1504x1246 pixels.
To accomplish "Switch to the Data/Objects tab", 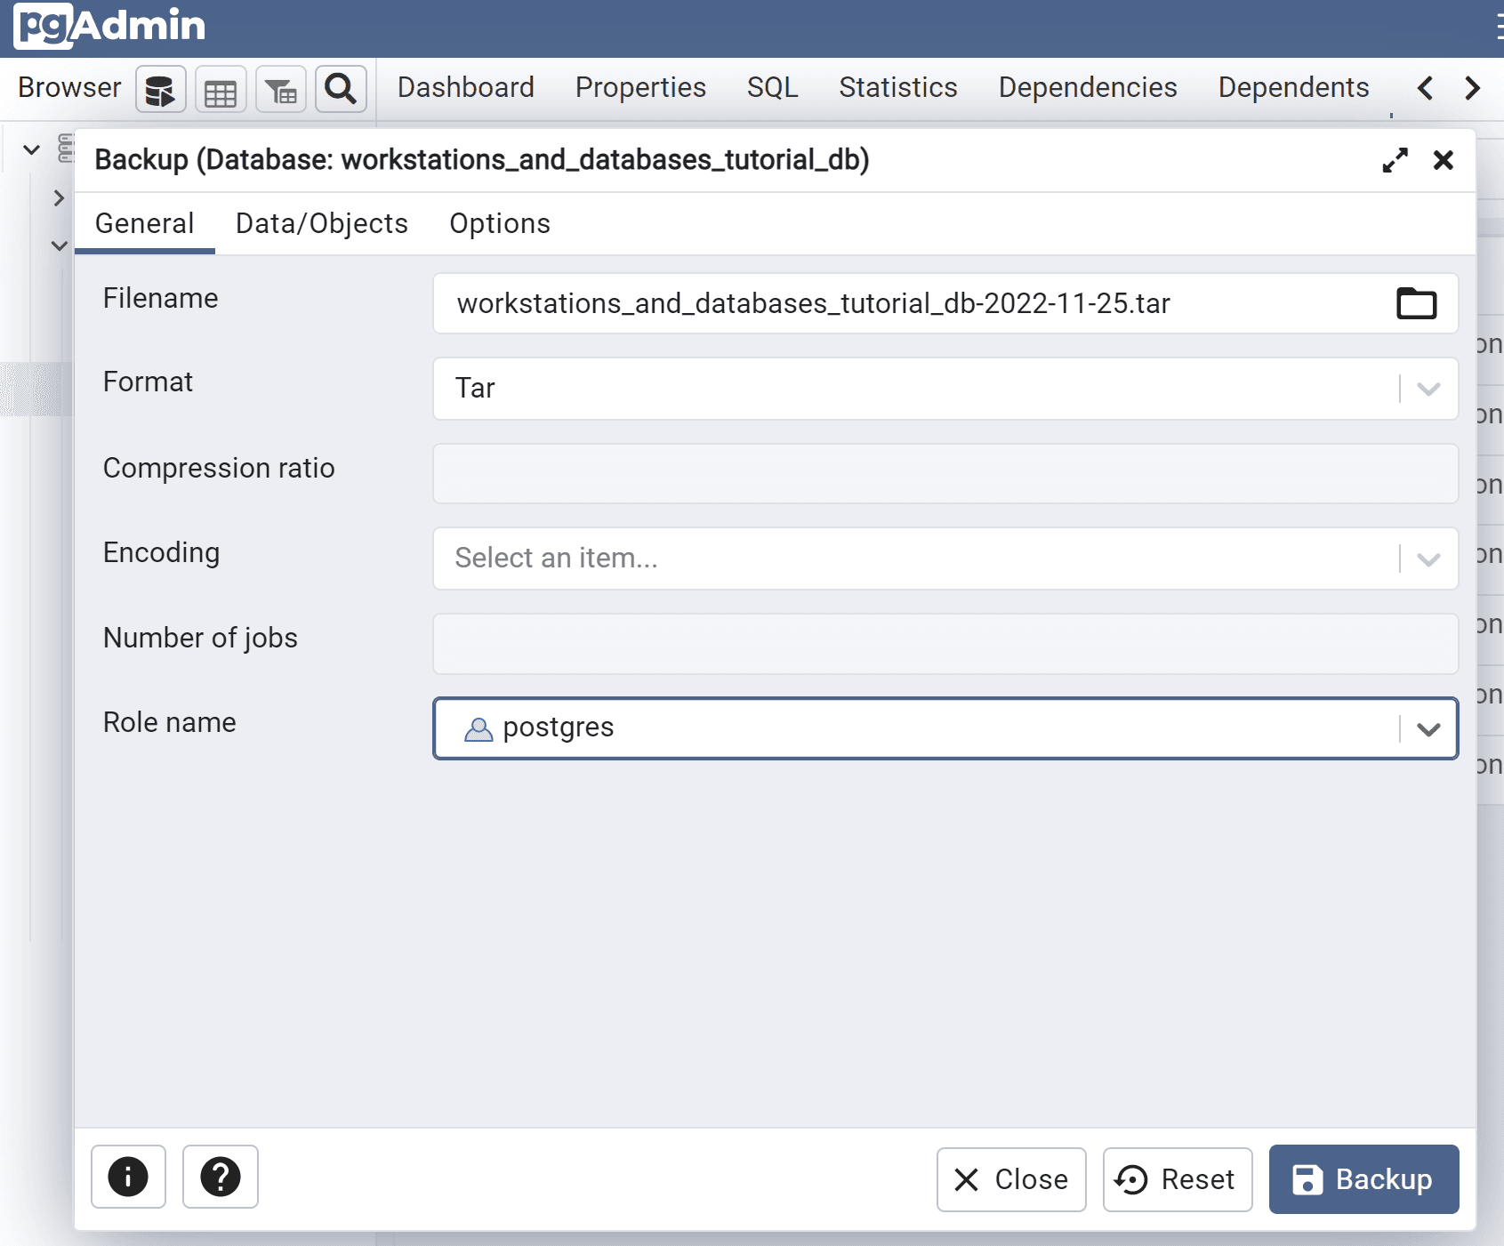I will tap(321, 223).
